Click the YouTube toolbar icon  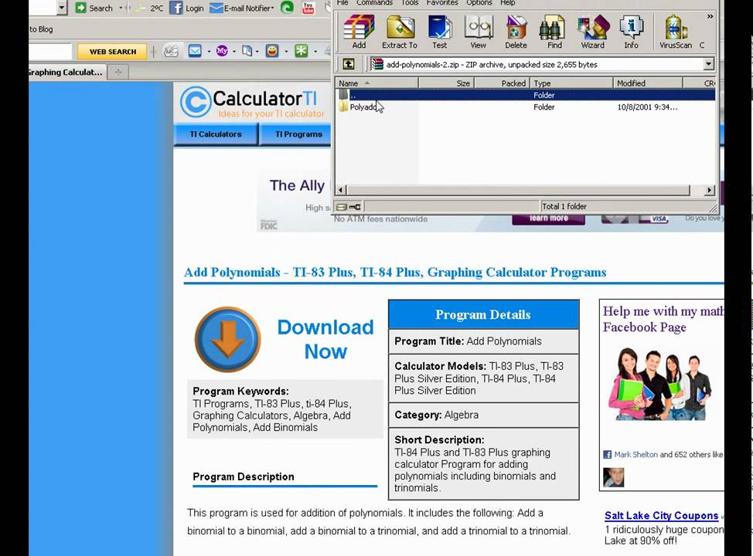pyautogui.click(x=308, y=7)
